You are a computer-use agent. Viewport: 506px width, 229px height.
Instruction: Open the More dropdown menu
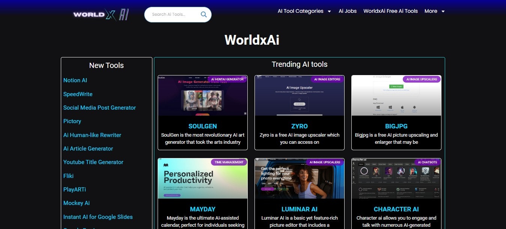point(434,11)
